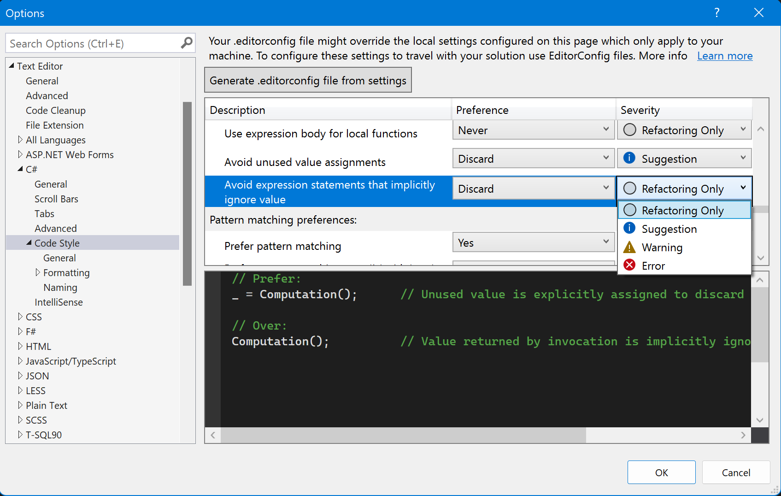The image size is (781, 496).
Task: Click the Suggestion info icon in severity dropdown
Action: point(630,228)
